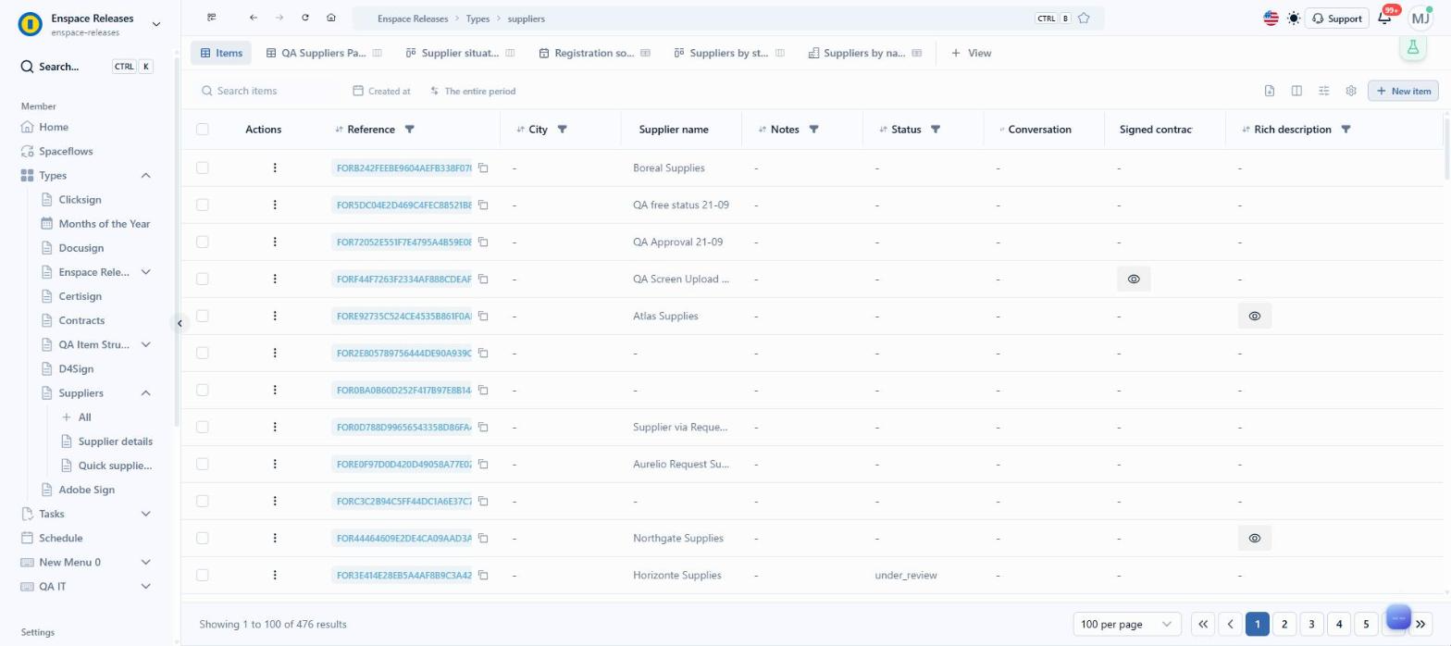This screenshot has height=646, width=1451.
Task: Open actions menu for QA Approval 21-09 row
Action: click(x=275, y=242)
